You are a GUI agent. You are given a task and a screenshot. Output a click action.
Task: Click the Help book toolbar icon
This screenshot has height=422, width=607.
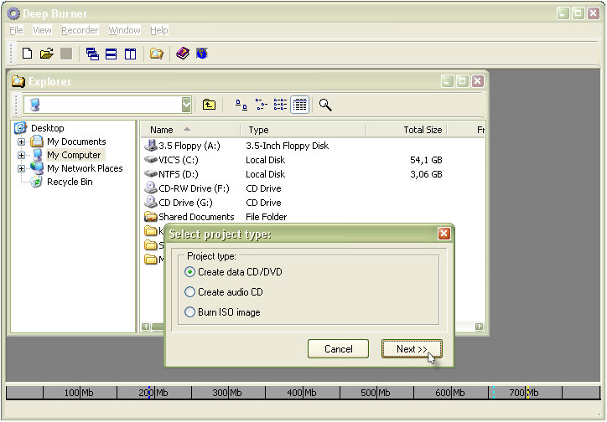pos(183,53)
